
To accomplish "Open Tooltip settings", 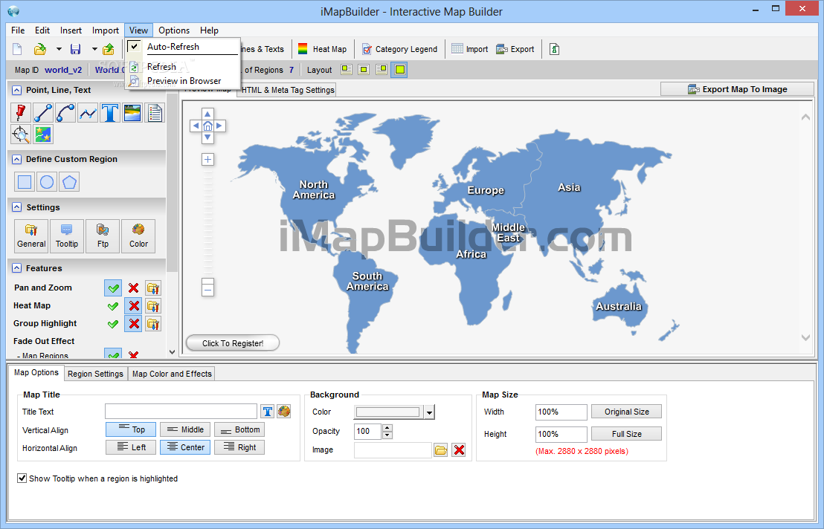I will [67, 236].
